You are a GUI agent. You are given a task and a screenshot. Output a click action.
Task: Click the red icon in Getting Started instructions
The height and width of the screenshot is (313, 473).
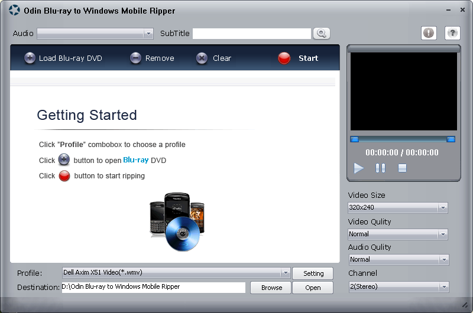(x=64, y=176)
